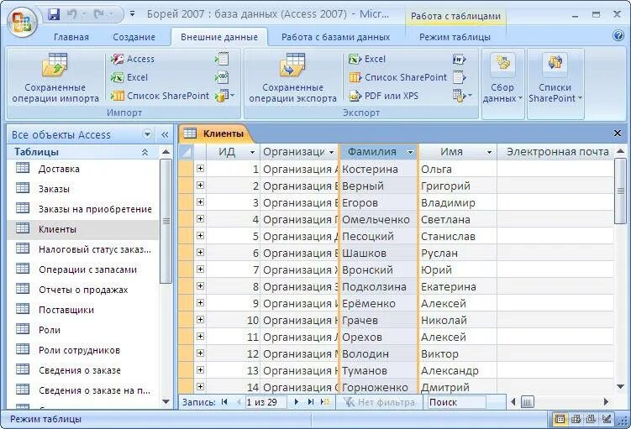Collapse the Таблицы group
Screen dimensions: 631x429
[145, 152]
